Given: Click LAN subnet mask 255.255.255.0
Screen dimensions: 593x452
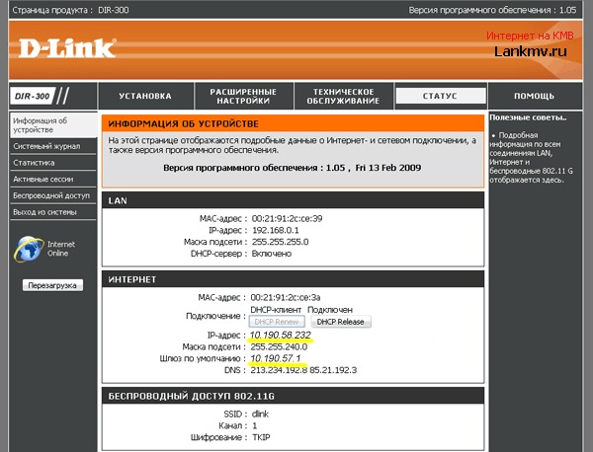Looking at the screenshot, I should 281,242.
